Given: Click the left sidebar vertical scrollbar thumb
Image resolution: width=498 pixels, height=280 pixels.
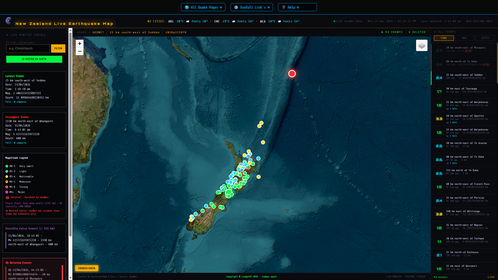Looking at the screenshot, I should pyautogui.click(x=70, y=134).
